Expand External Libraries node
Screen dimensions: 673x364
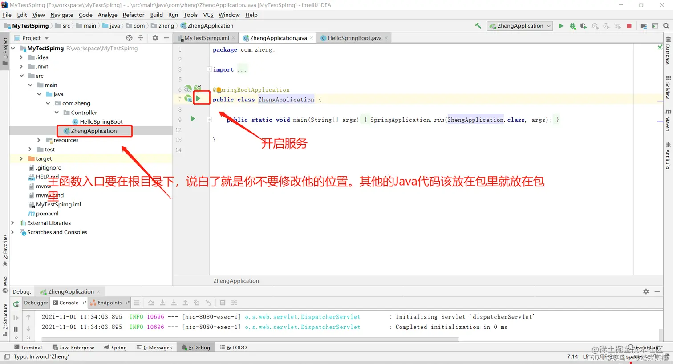[x=12, y=223]
